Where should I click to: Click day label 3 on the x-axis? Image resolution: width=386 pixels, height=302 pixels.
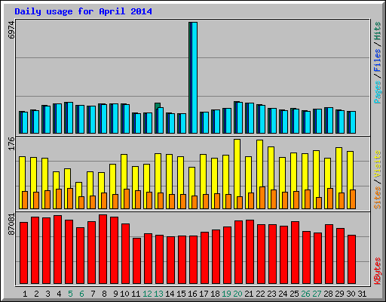[x=47, y=294]
